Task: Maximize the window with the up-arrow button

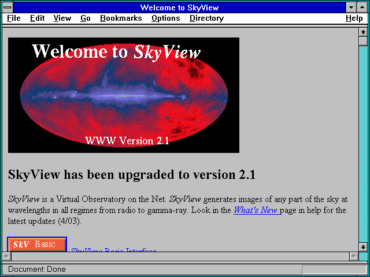Action: (362, 8)
